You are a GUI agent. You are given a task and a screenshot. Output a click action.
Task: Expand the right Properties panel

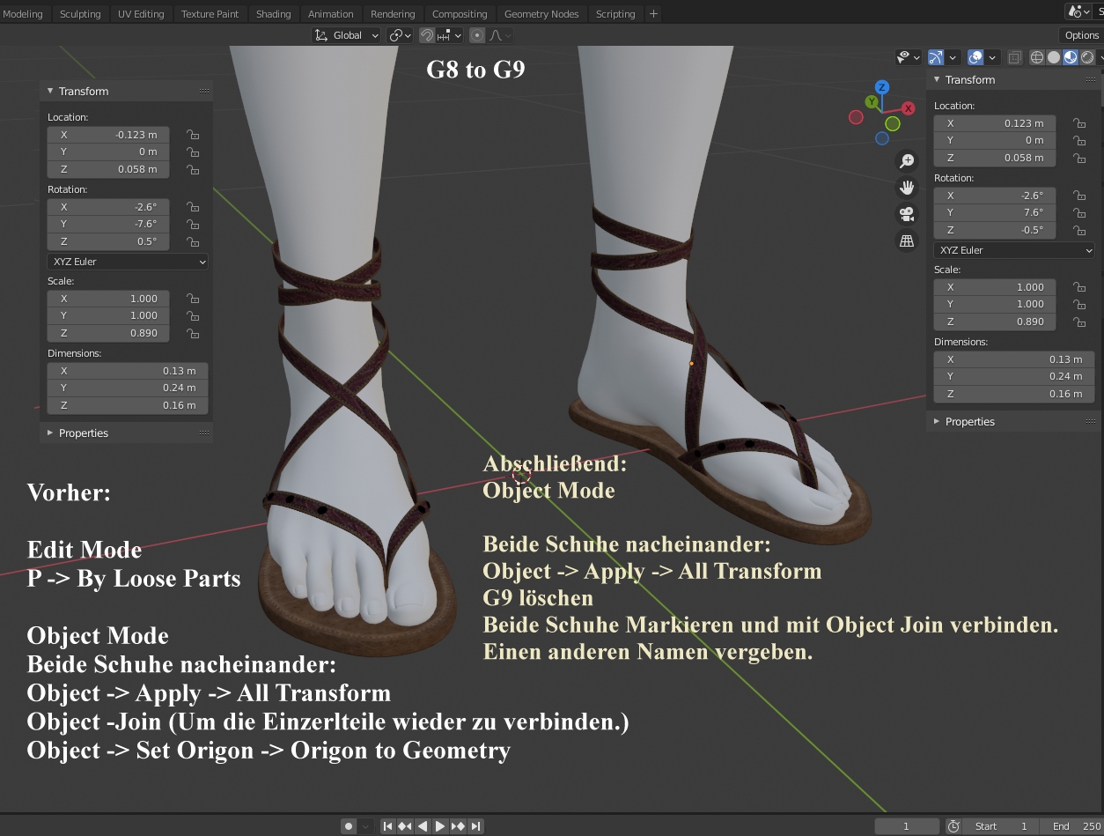tap(937, 422)
